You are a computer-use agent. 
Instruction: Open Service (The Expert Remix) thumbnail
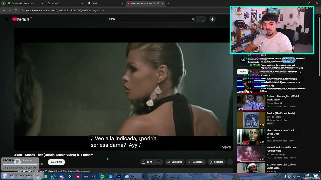[x=251, y=119]
